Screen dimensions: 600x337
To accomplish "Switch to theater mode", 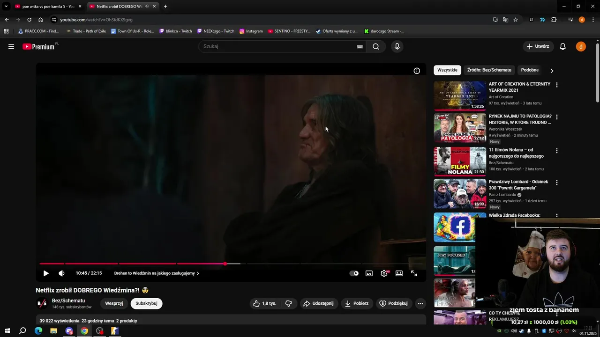I will (x=399, y=273).
